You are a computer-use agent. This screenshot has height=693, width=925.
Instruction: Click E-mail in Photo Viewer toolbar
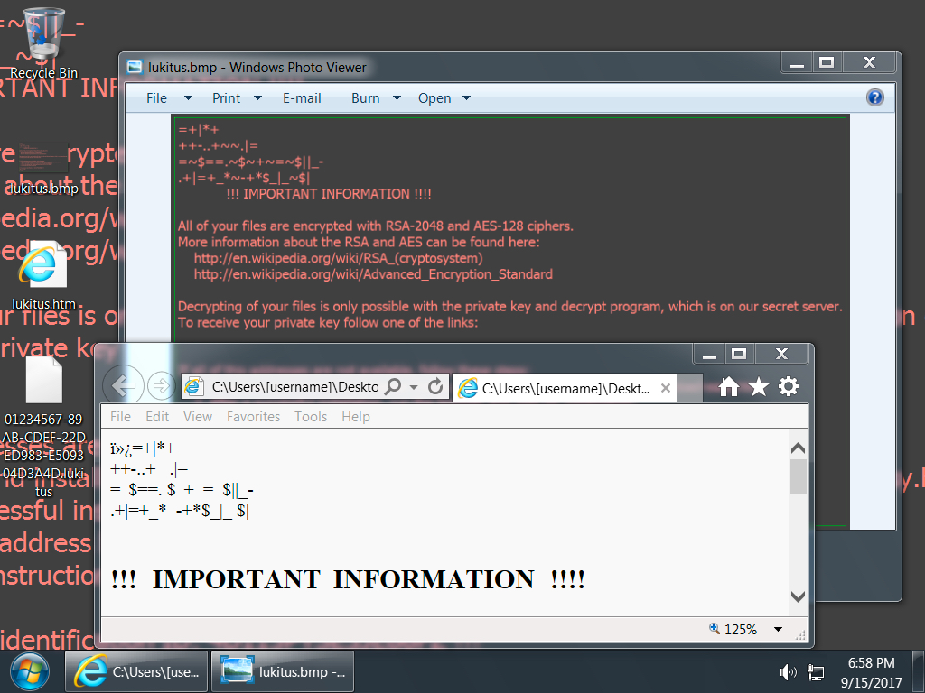pyautogui.click(x=302, y=97)
